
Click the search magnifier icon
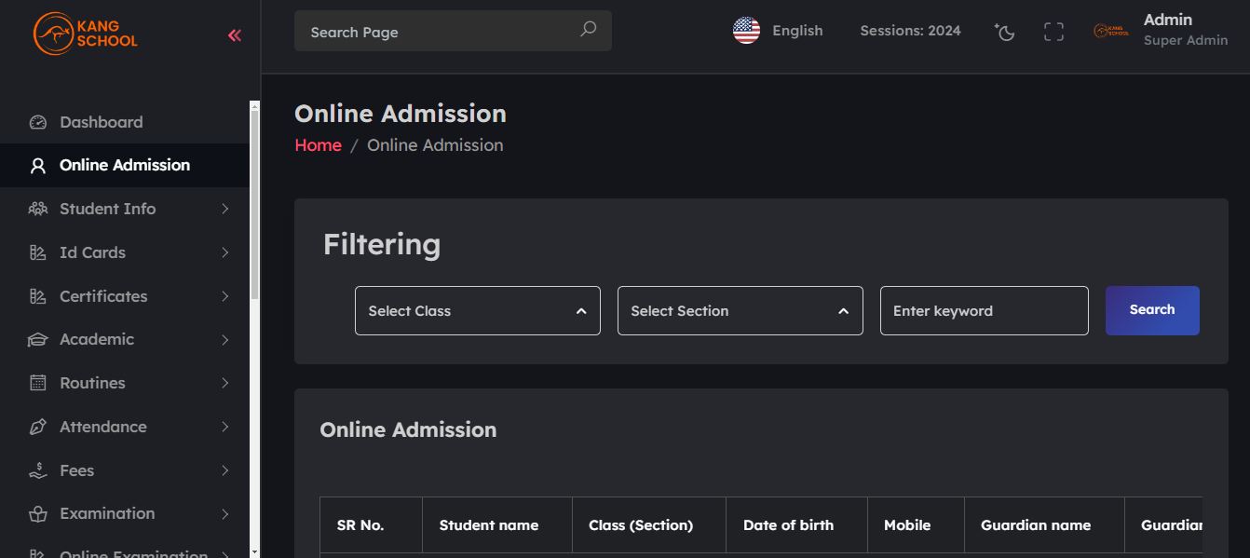588,30
